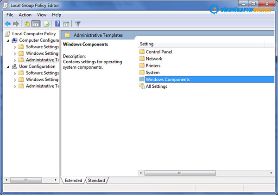278x195 pixels.
Task: Open the Help question mark icon
Action: (58, 24)
